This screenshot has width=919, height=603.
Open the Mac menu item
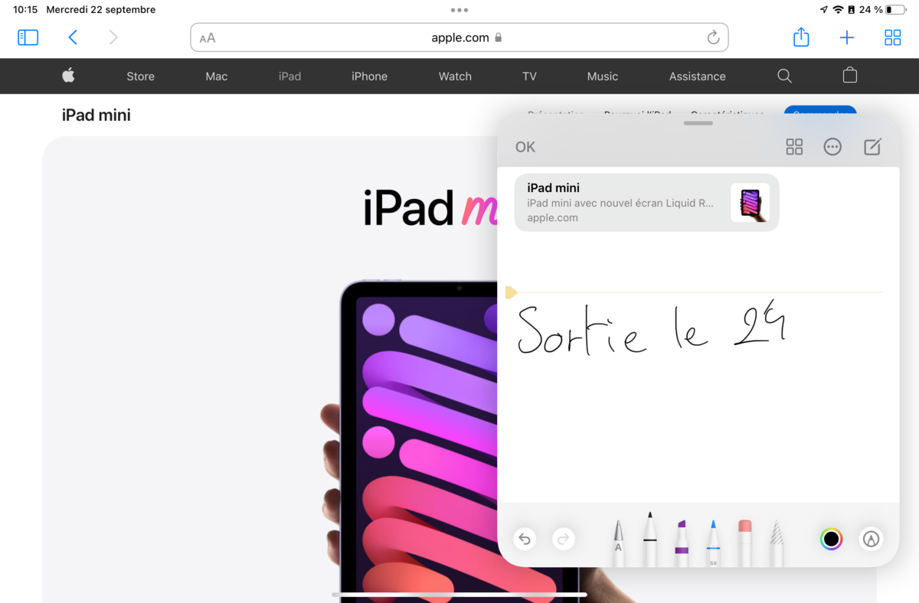click(x=217, y=77)
